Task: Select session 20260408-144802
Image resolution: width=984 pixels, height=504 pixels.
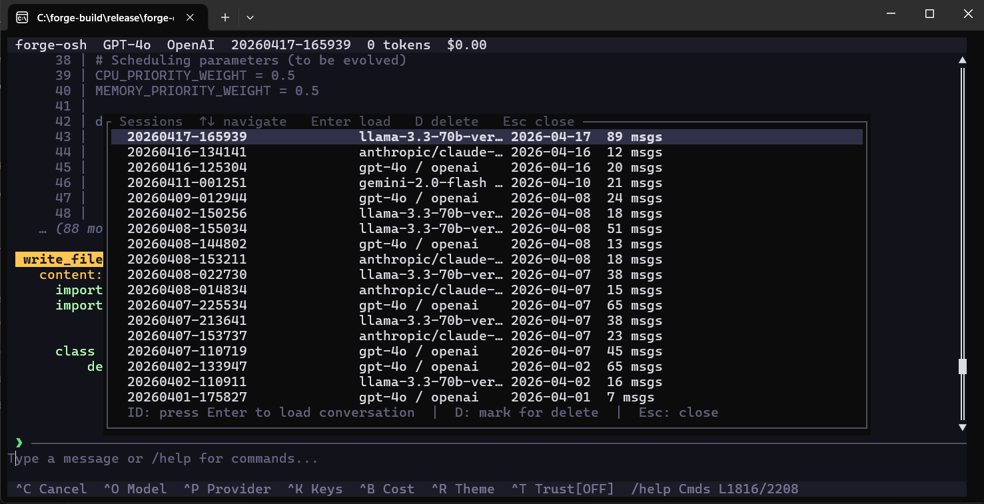Action: (x=486, y=244)
